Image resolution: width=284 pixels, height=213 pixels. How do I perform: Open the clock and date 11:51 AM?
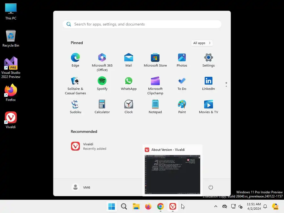coord(254,206)
